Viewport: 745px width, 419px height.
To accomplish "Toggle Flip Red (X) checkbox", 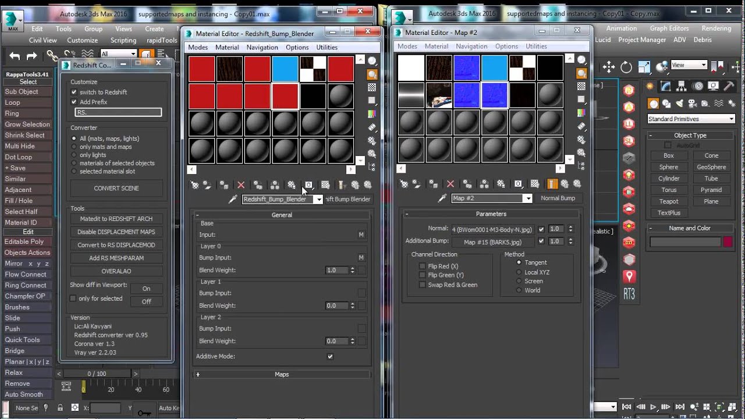I will click(x=423, y=266).
